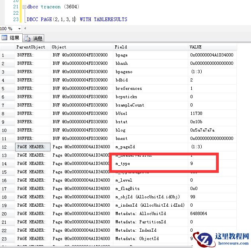
Task: Click the 'blog' field cell
Action: tap(150, 130)
